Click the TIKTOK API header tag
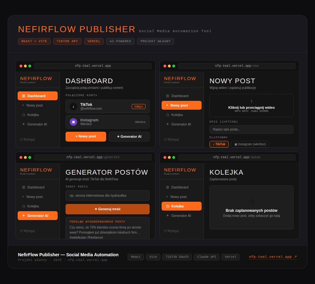Screen dimensions: 315x284 [67, 41]
